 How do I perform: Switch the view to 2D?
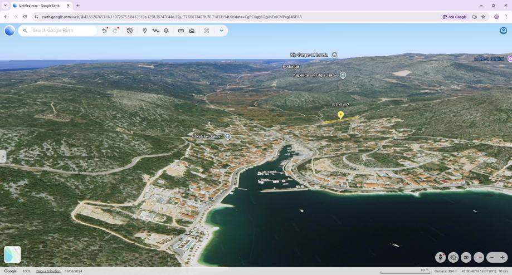466,257
